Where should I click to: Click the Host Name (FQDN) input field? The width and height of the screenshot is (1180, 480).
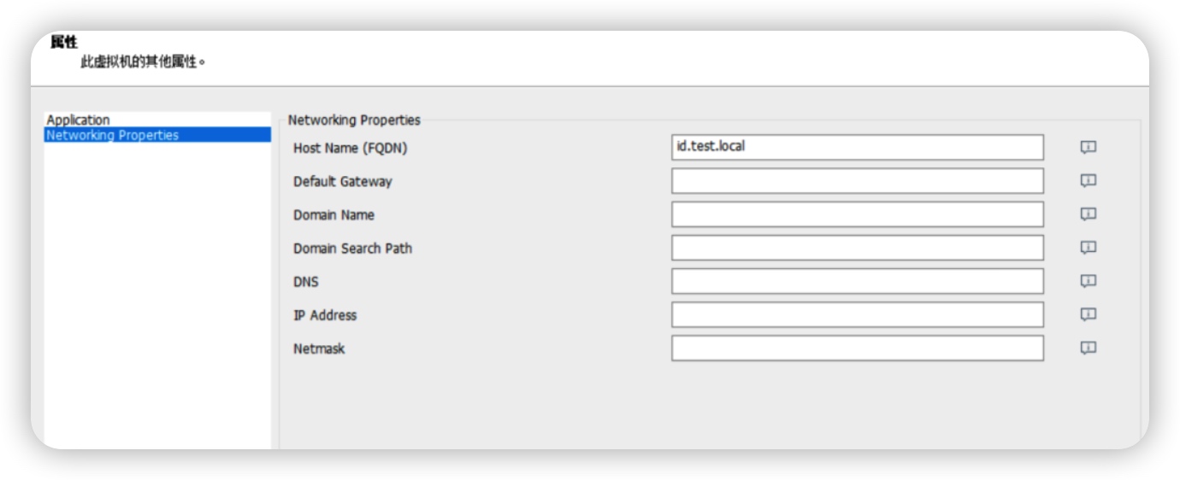[x=857, y=147]
